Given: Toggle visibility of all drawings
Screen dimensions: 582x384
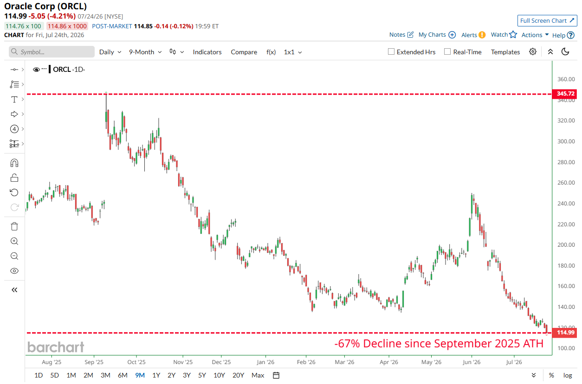Looking at the screenshot, I should click(x=14, y=271).
